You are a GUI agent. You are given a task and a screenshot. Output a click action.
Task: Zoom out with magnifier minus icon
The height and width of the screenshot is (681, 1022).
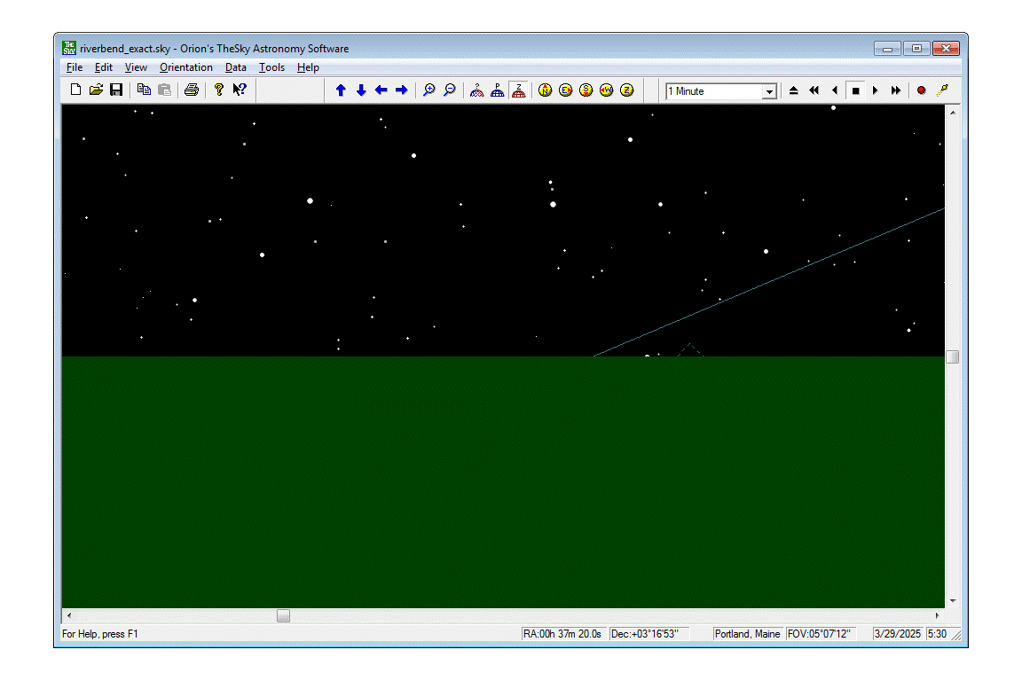coord(450,90)
